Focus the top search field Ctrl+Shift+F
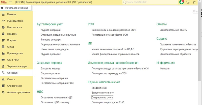 click(x=150, y=2)
